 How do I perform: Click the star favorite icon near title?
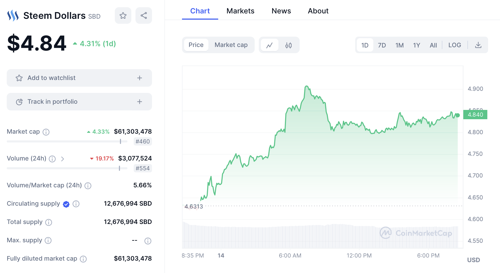[123, 15]
